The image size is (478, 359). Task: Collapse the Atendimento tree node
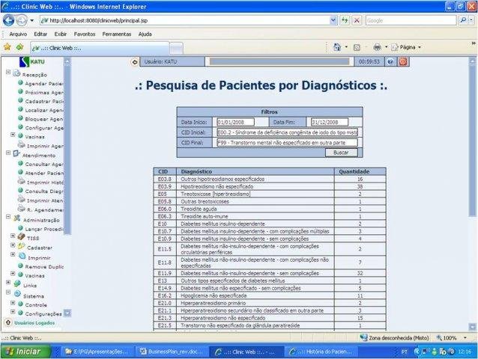tap(8, 153)
